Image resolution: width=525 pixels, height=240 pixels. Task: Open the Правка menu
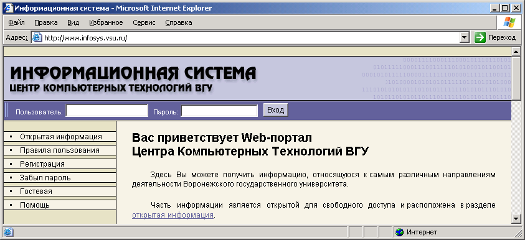click(46, 23)
